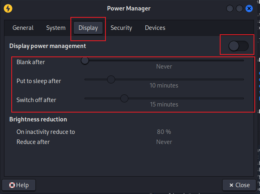Screen dimensions: 260x194
Task: Close window with blue title bar button
Action: tap(249, 8)
